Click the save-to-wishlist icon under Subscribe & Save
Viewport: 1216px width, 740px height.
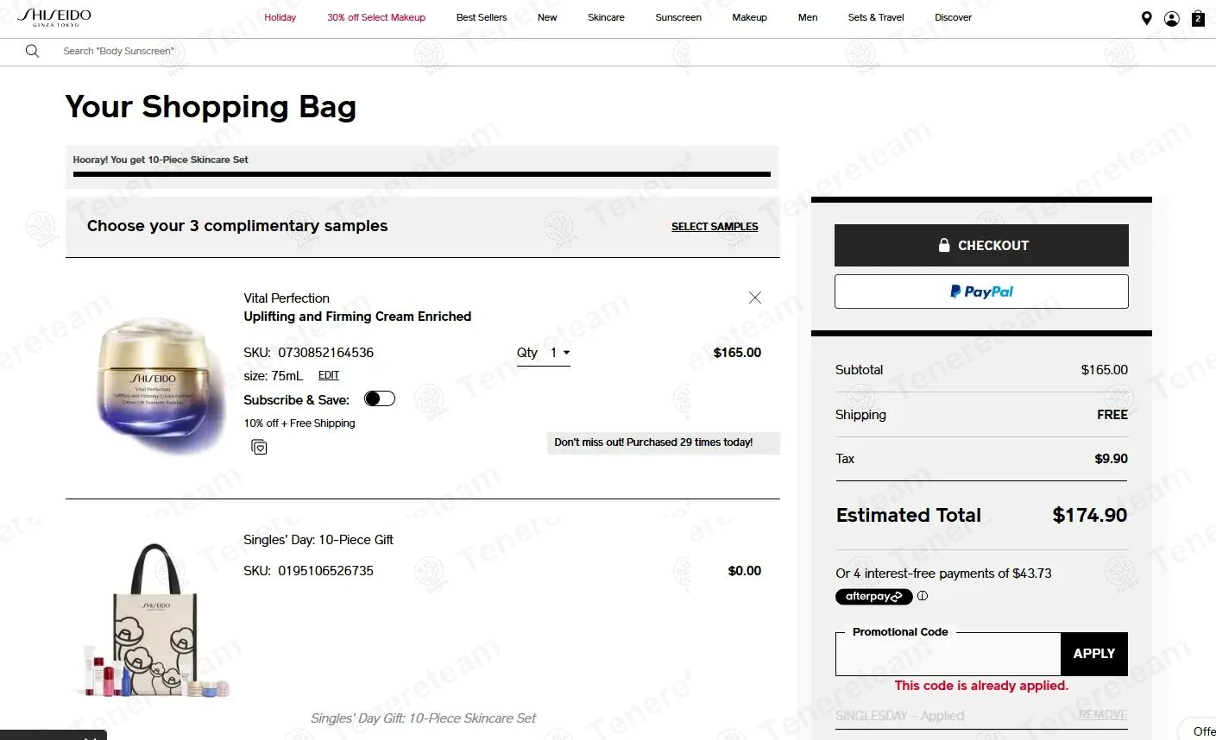(259, 447)
